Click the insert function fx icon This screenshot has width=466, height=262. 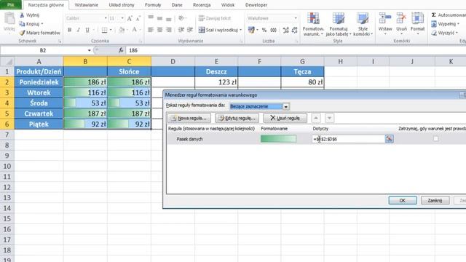pyautogui.click(x=121, y=50)
